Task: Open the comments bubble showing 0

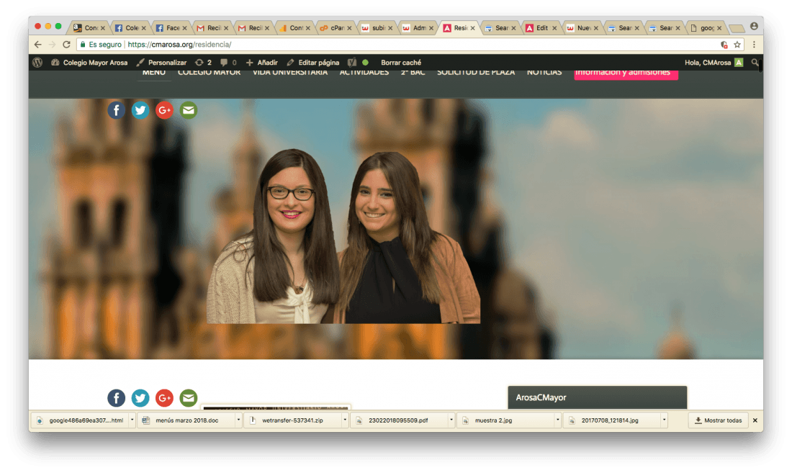Action: [228, 63]
